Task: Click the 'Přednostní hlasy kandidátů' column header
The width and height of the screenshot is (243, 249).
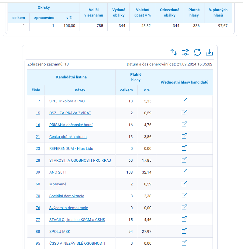Action: pyautogui.click(x=184, y=82)
